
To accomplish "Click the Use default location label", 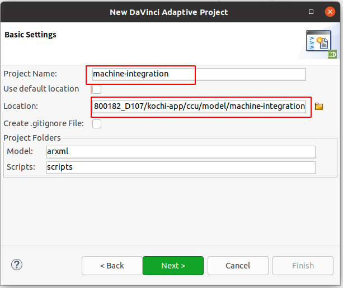I will tap(41, 89).
